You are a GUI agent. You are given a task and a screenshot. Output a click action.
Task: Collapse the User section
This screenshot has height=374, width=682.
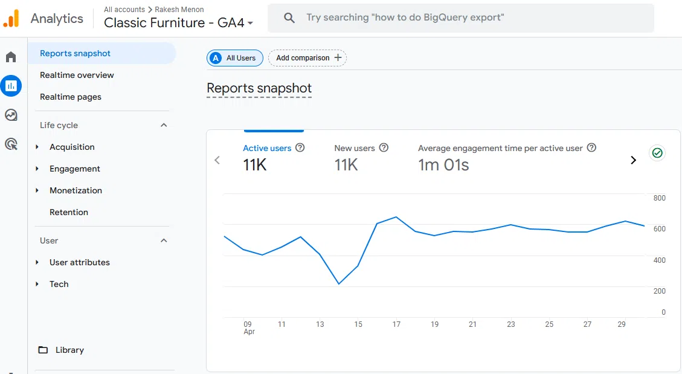pyautogui.click(x=163, y=240)
